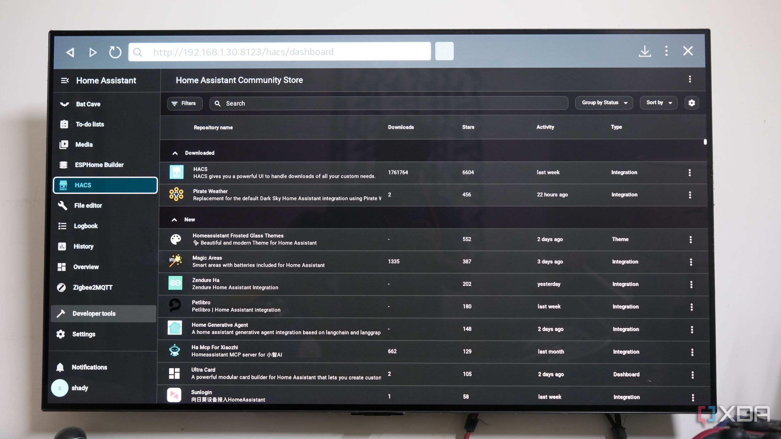Click the Filters button
Viewport: 781px width, 439px height.
pos(184,103)
